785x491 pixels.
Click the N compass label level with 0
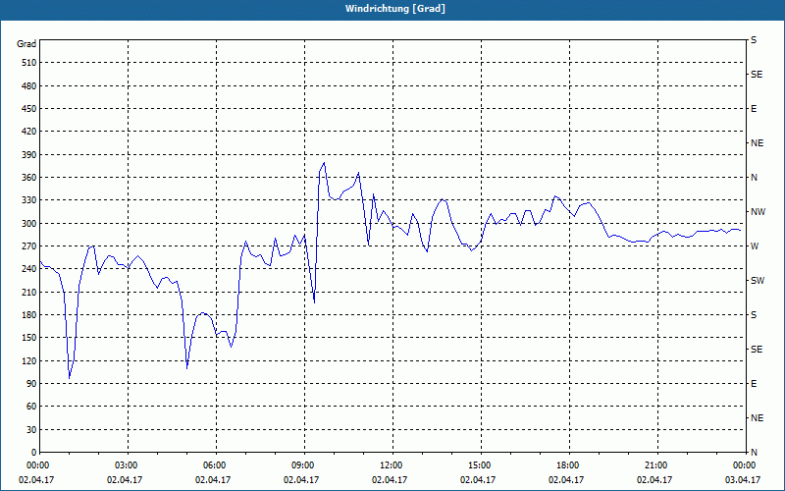click(x=754, y=453)
